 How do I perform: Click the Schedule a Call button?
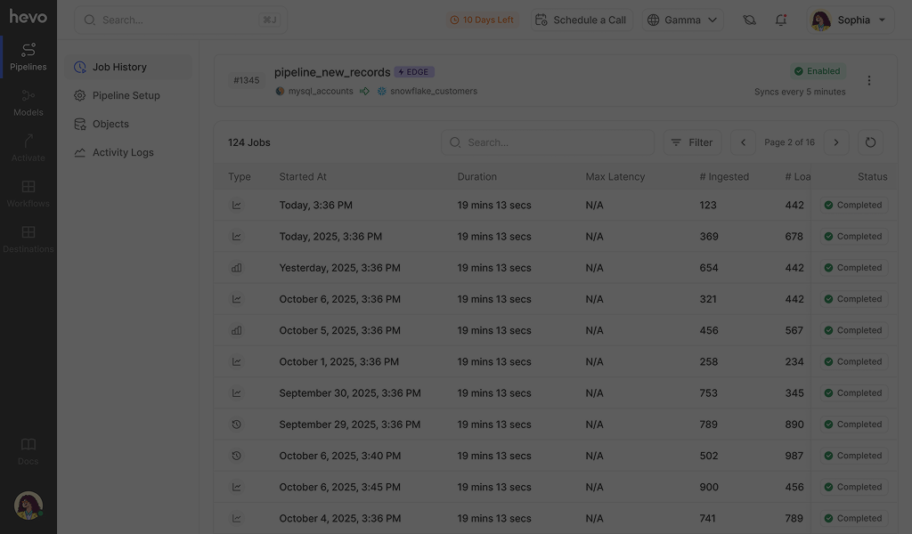[581, 19]
